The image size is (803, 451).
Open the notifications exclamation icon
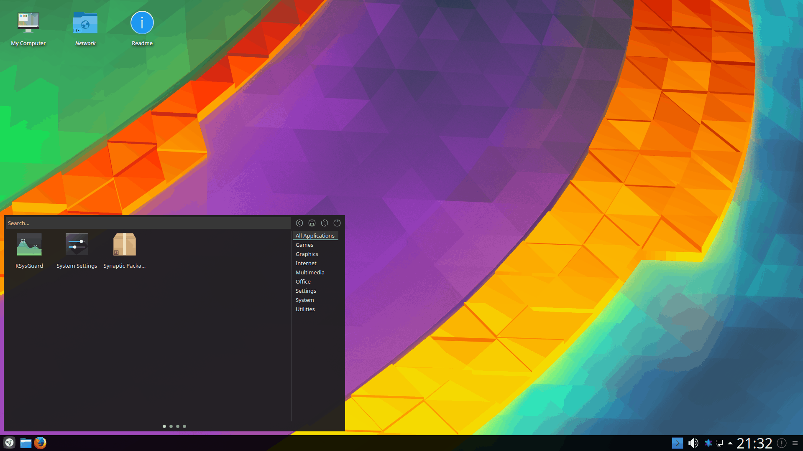pyautogui.click(x=782, y=443)
